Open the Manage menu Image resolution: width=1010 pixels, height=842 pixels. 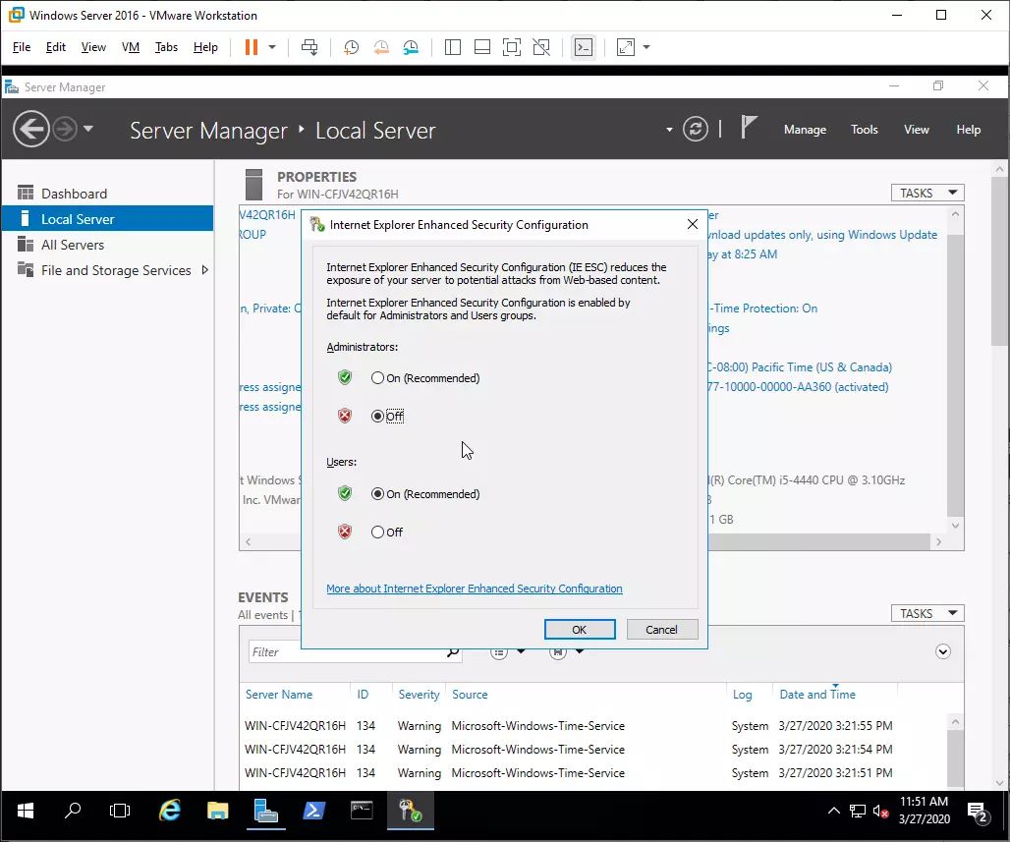coord(805,130)
